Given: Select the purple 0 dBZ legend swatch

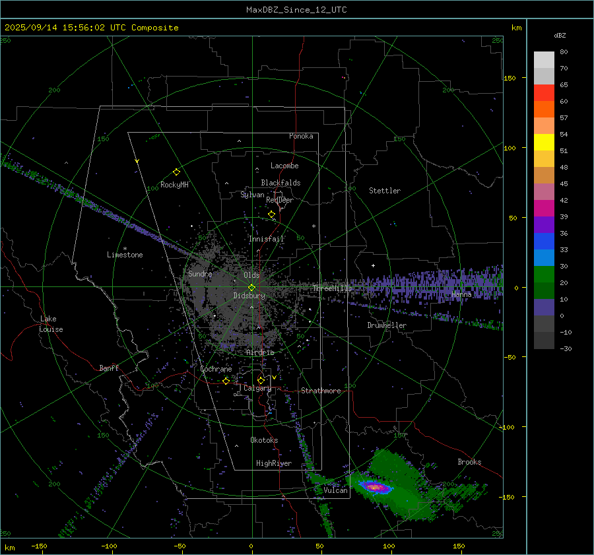Looking at the screenshot, I should coord(544,308).
